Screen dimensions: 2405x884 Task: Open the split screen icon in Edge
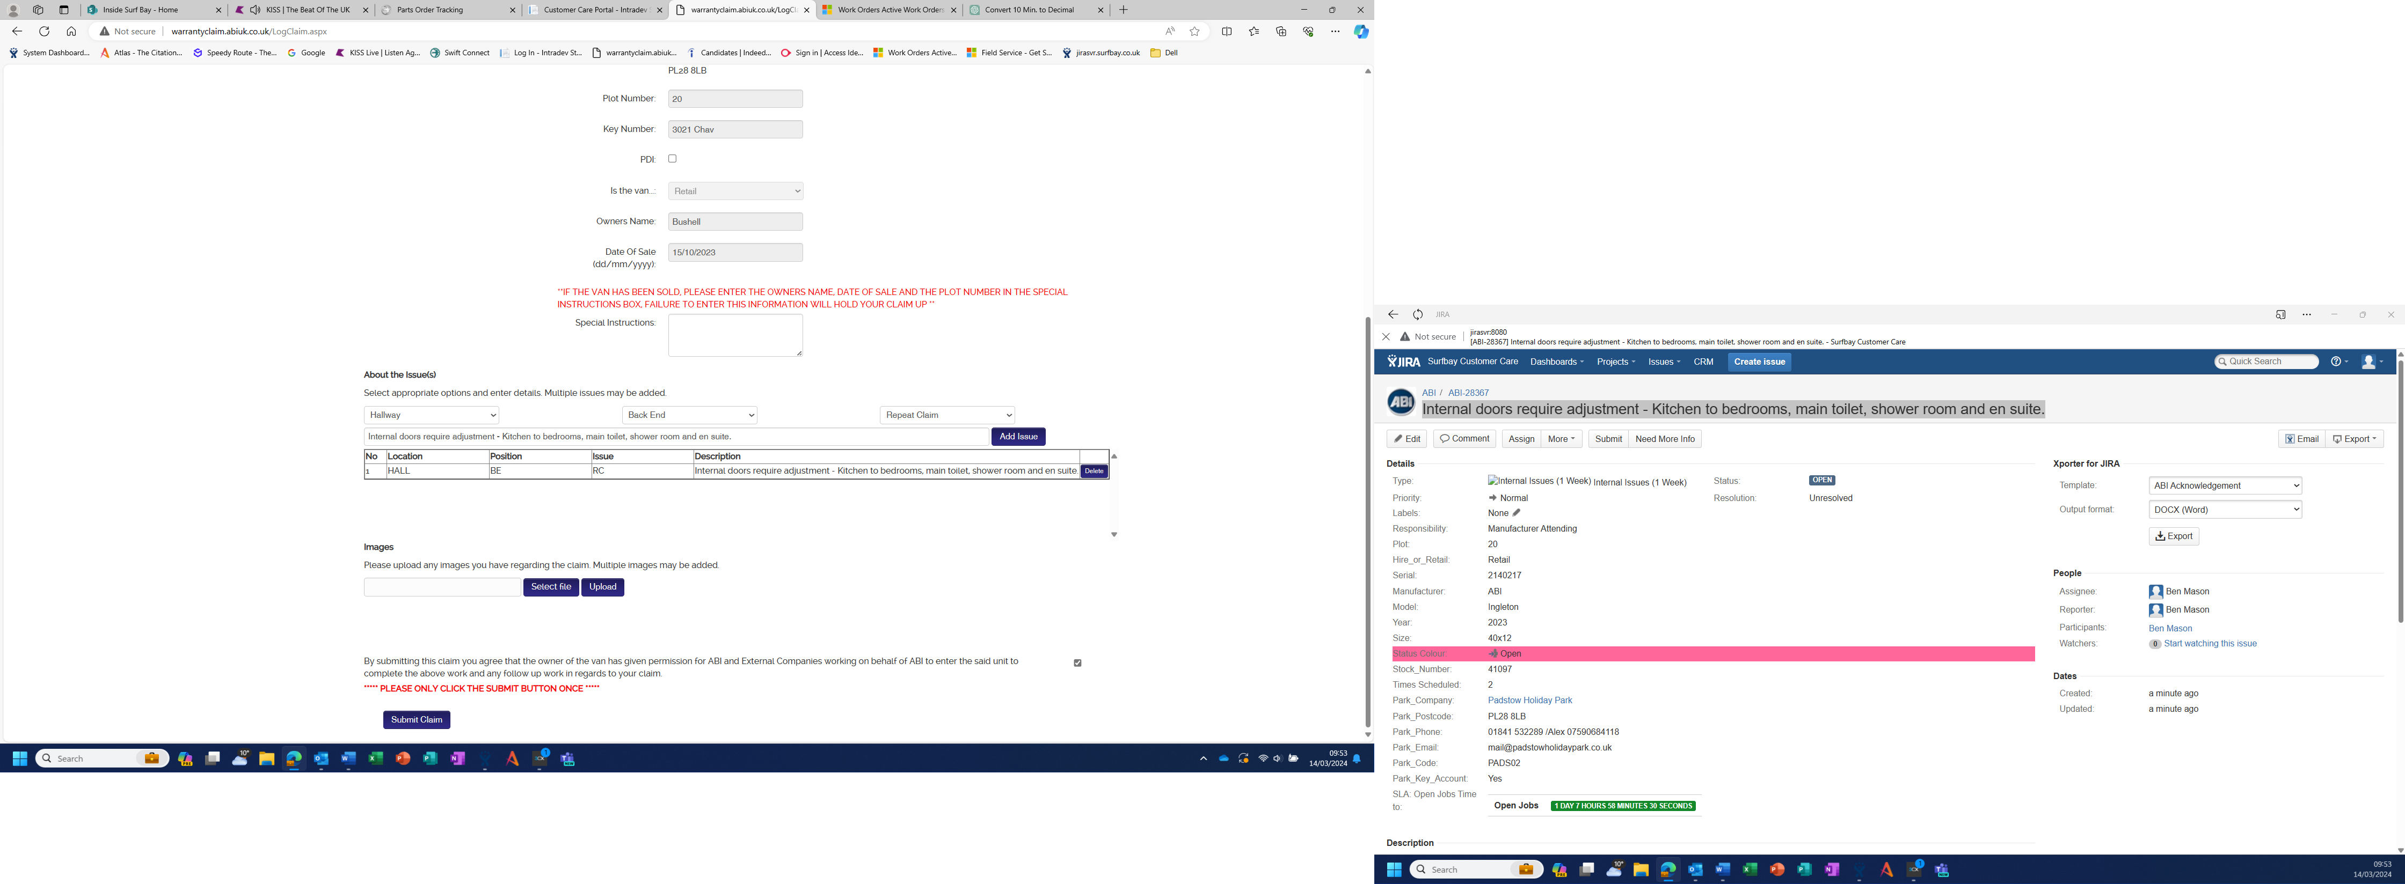(x=1227, y=31)
